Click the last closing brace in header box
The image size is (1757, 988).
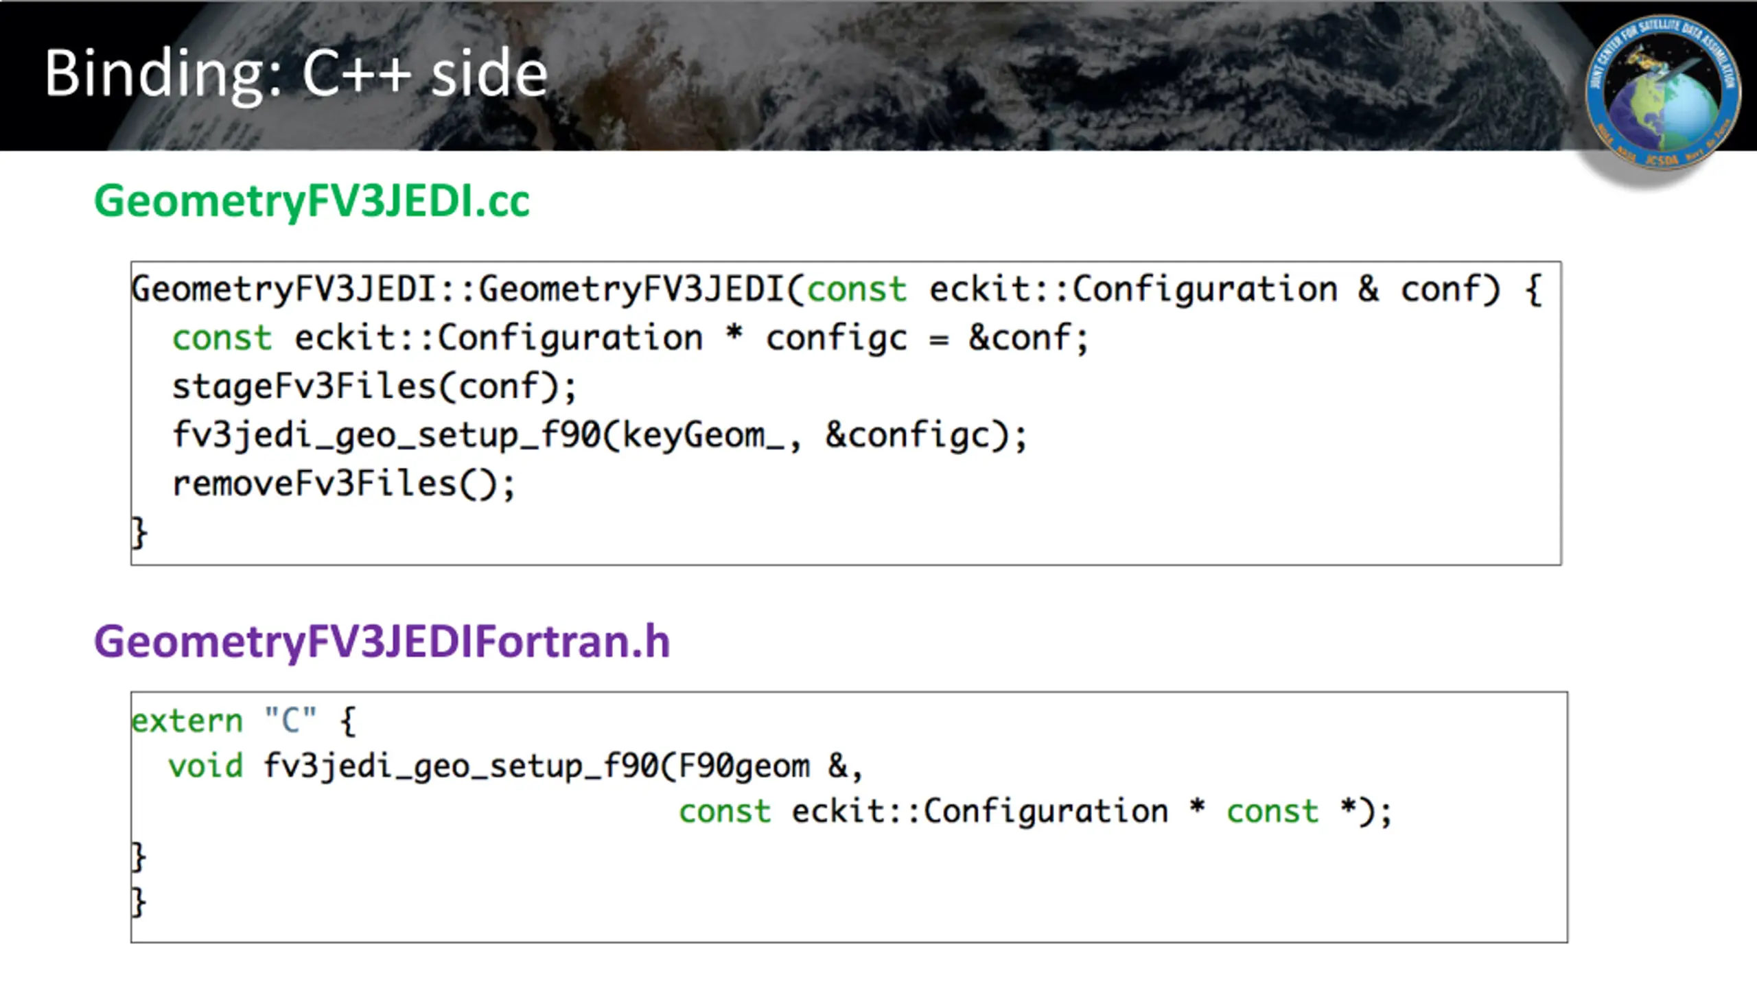click(x=139, y=902)
